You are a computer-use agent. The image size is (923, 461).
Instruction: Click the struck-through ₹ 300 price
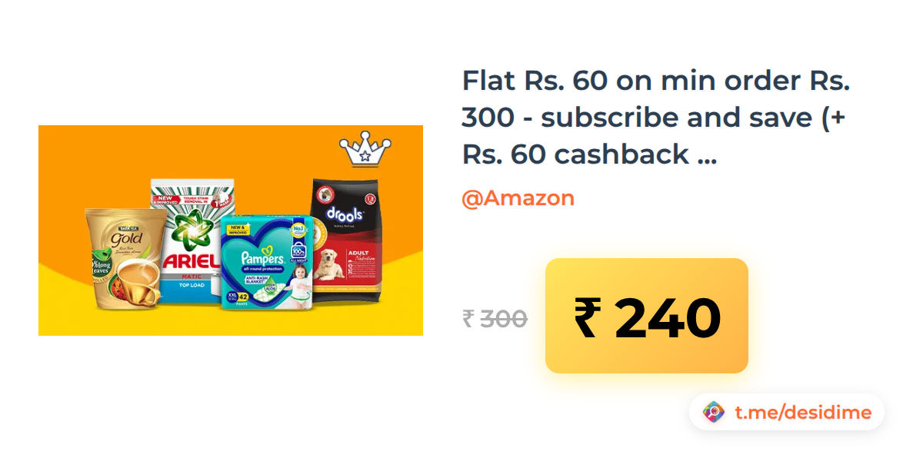click(x=495, y=318)
